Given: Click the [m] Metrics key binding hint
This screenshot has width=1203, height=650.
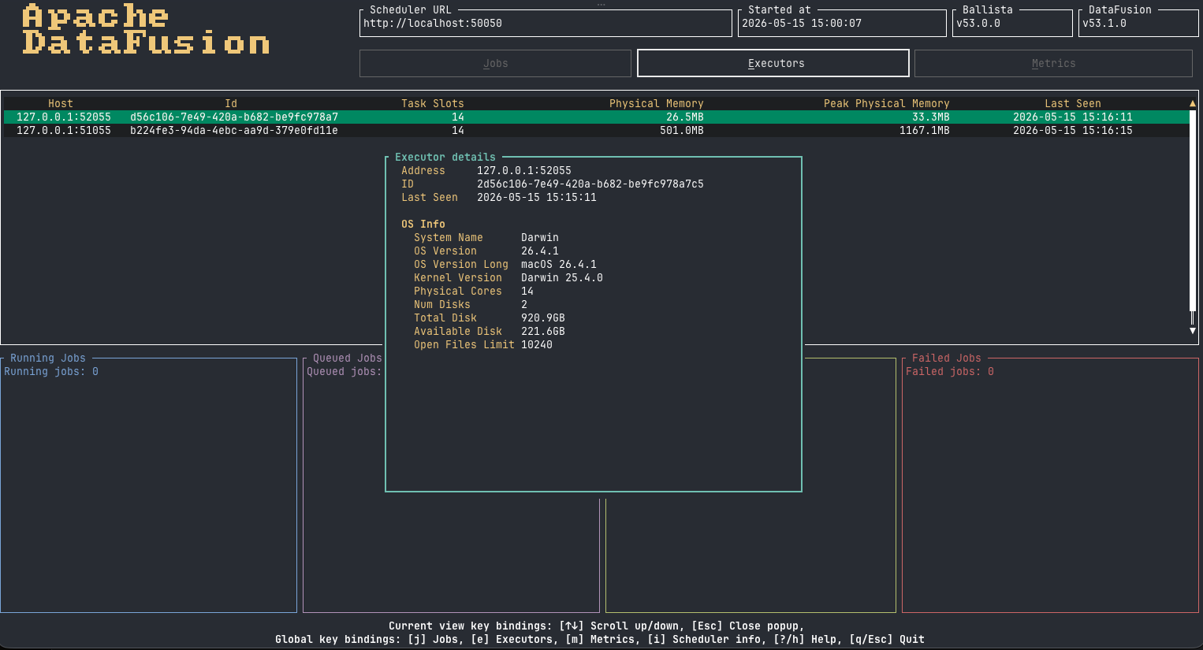Looking at the screenshot, I should point(600,640).
